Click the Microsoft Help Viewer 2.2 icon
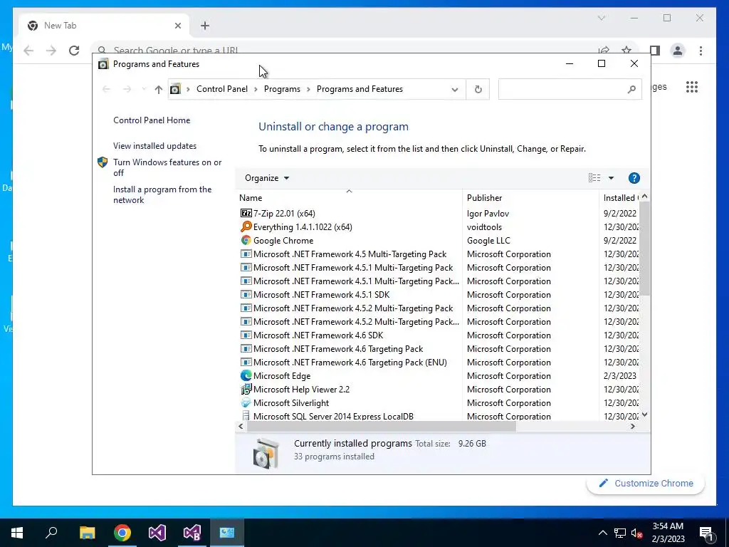The height and width of the screenshot is (547, 729). [246, 389]
